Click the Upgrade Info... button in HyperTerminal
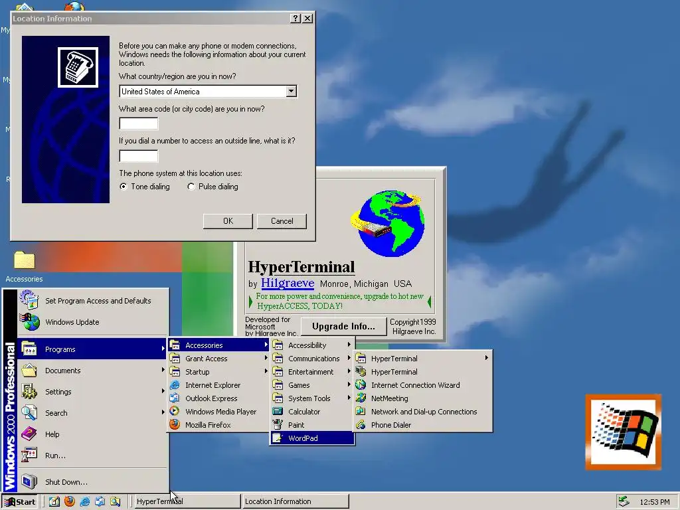Viewport: 680px width, 510px height. [343, 326]
